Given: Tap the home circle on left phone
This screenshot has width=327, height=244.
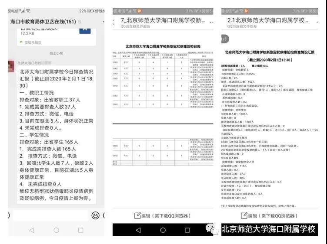Looking at the screenshot, I should click(x=56, y=230).
